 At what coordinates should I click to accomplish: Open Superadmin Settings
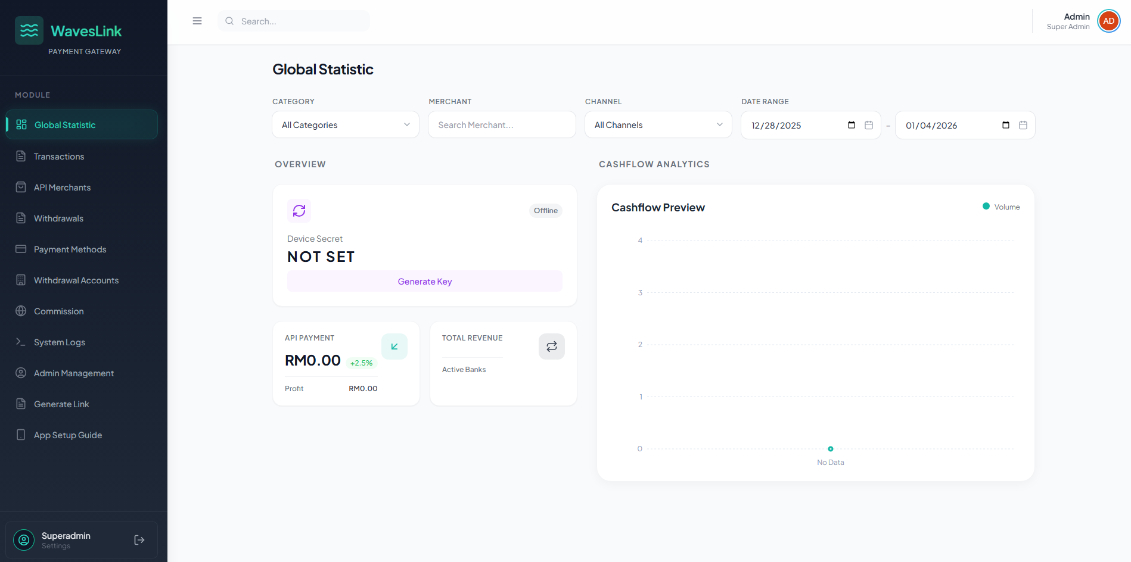click(x=66, y=539)
